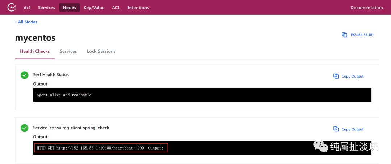Go back via All Nodes link
Viewport: 391px width, 164px height.
[26, 22]
